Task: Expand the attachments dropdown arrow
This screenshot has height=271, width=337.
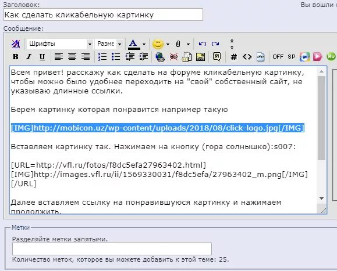Action: 188,44
